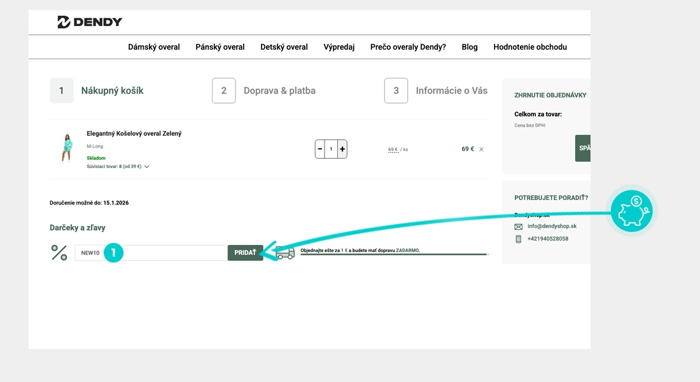Go to the Blog page

[470, 47]
